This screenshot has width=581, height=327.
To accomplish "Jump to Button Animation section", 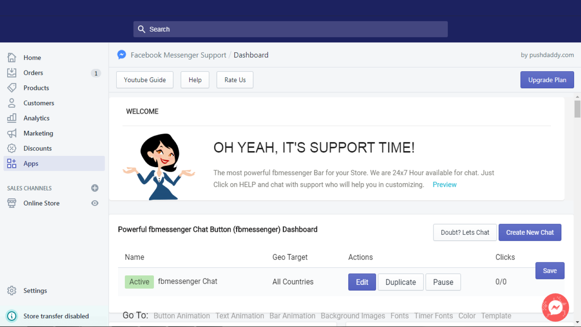I will pyautogui.click(x=182, y=316).
